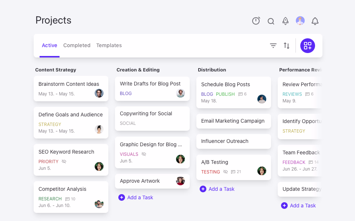Open comments icon on Schedule Blog Posts

241,94
